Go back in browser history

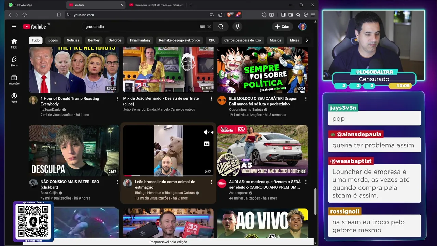pyautogui.click(x=10, y=15)
